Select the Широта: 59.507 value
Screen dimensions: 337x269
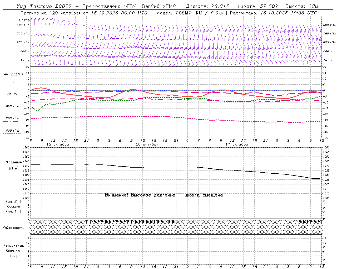click(x=257, y=6)
